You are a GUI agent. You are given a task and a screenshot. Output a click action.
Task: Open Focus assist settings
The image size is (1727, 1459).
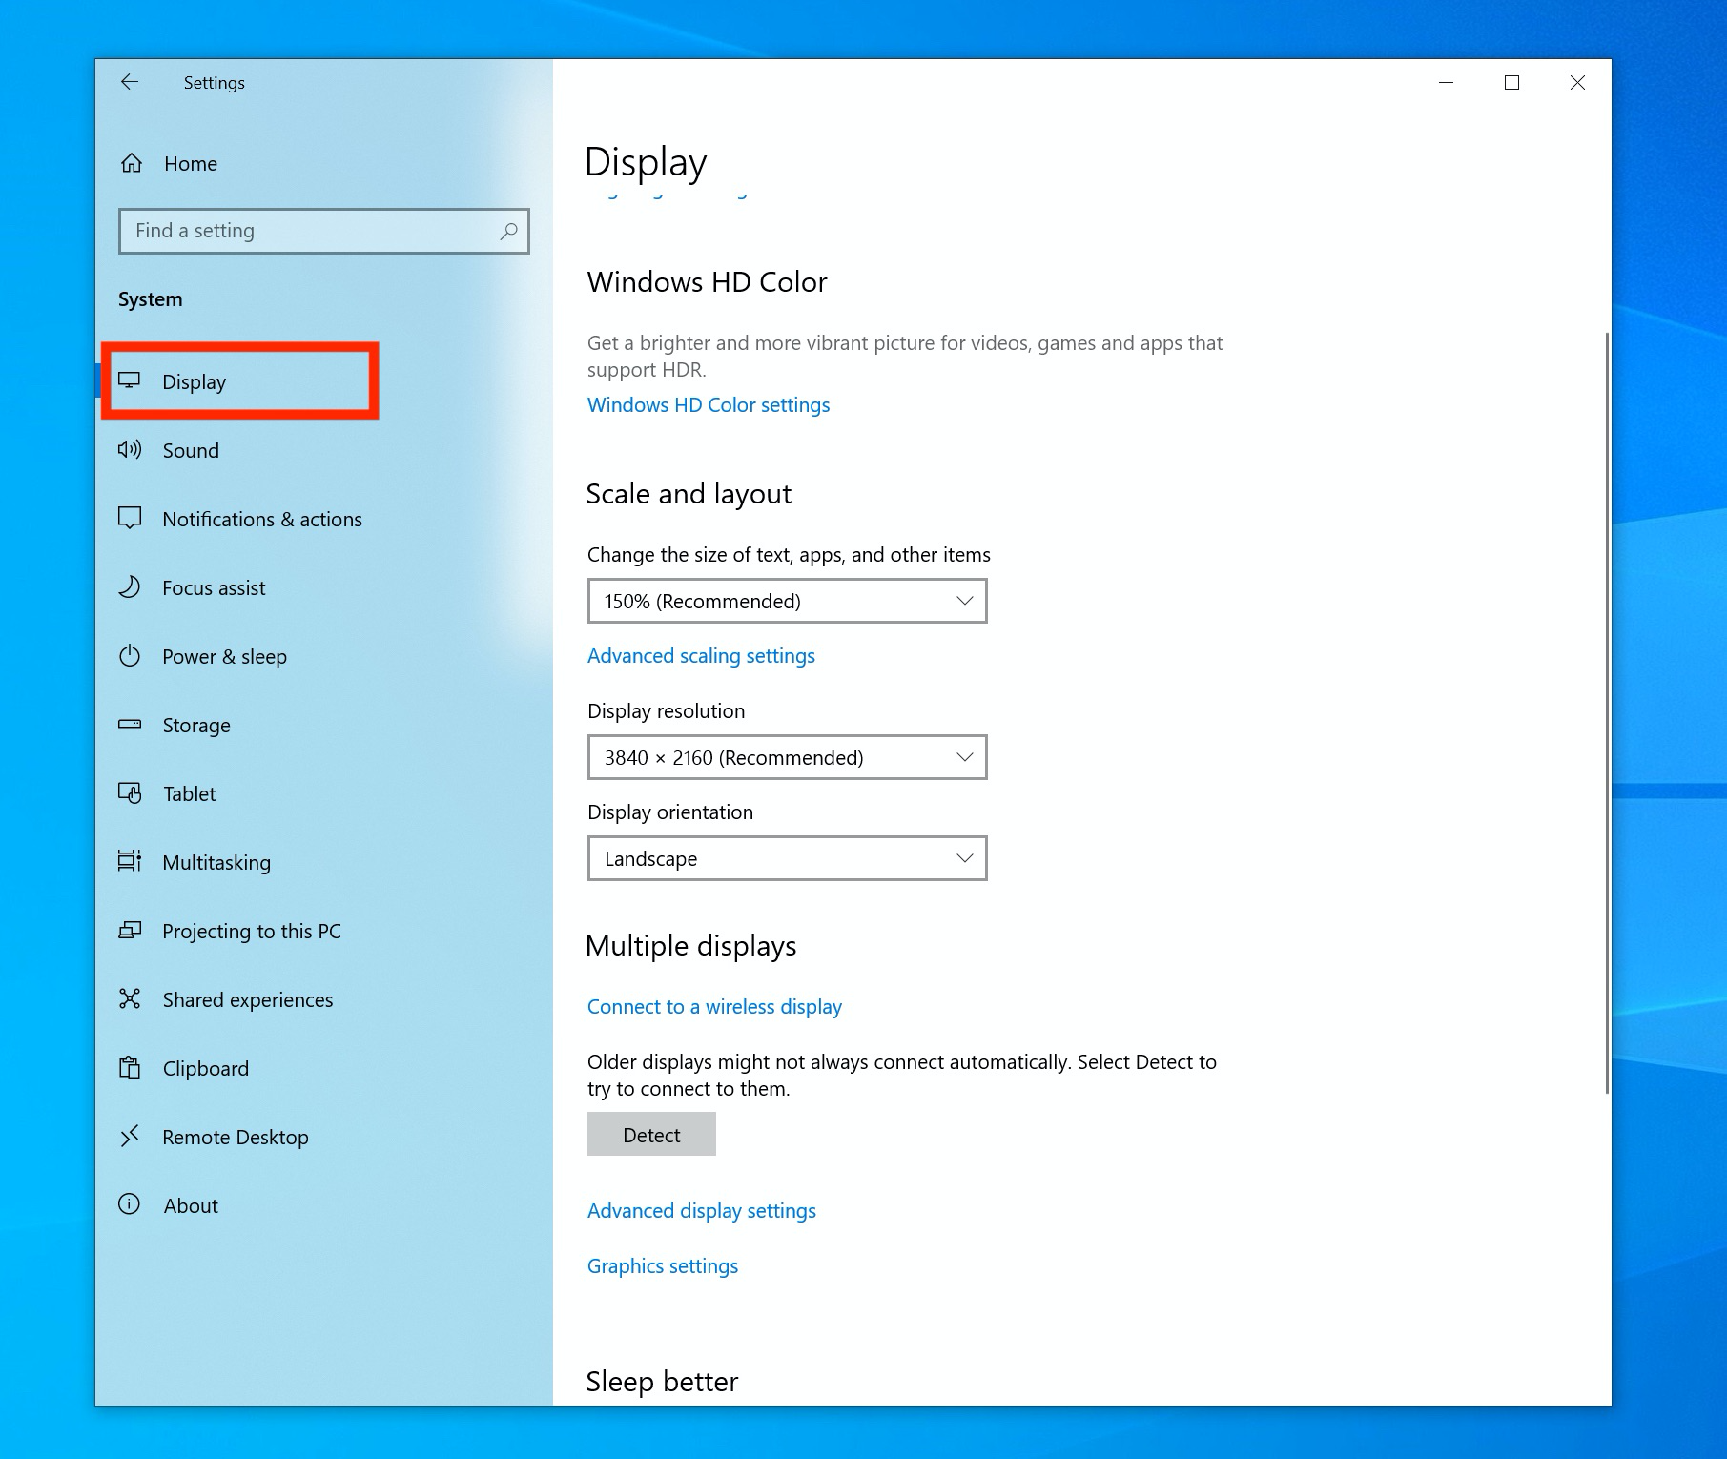pos(324,587)
